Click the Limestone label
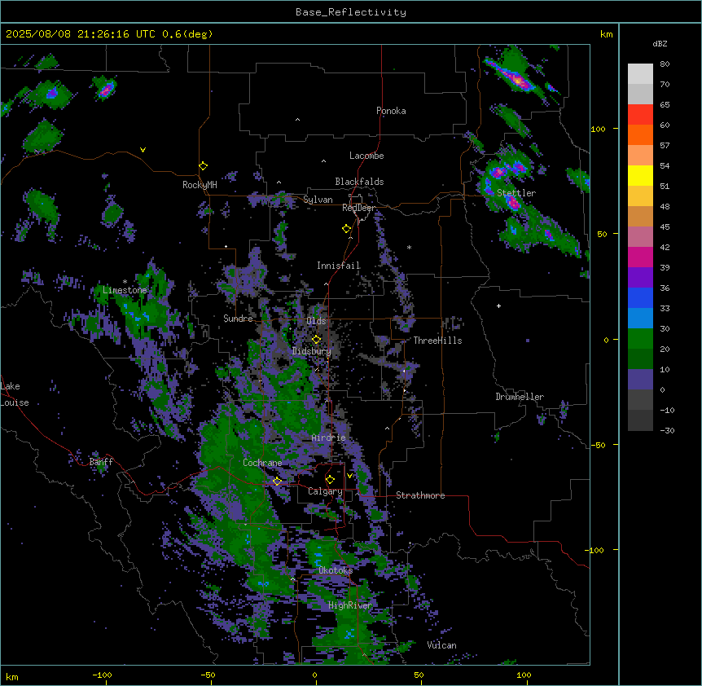The width and height of the screenshot is (702, 686). click(125, 290)
